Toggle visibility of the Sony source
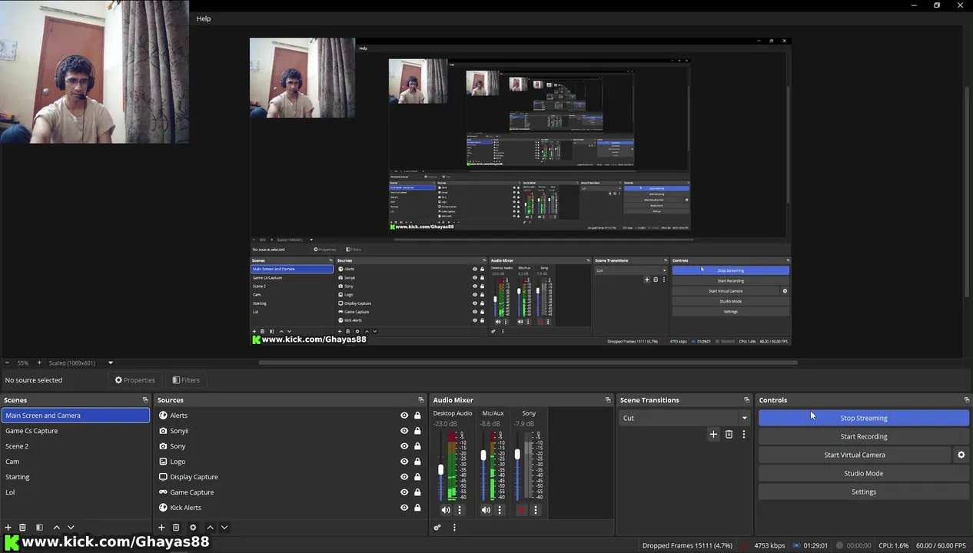This screenshot has width=973, height=553. coord(404,446)
